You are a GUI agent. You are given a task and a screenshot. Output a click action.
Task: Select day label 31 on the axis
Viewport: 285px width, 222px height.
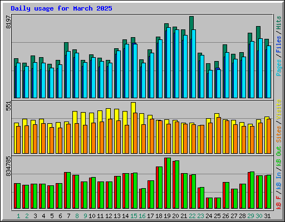pyautogui.click(x=267, y=216)
